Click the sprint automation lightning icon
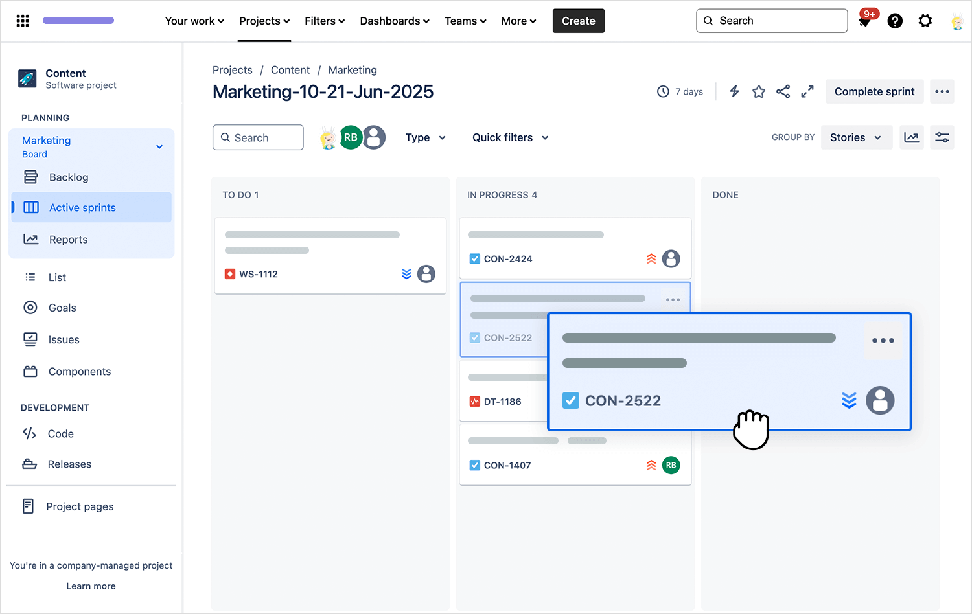 coord(734,91)
